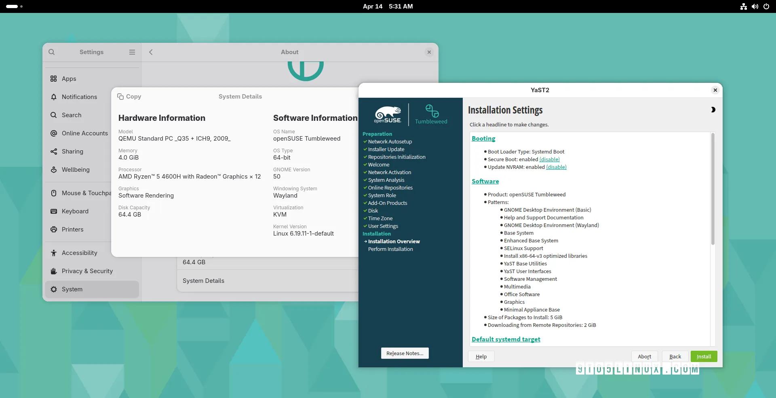Select Notifications in the Settings sidebar
Screen dimensions: 776x398
[x=79, y=97]
